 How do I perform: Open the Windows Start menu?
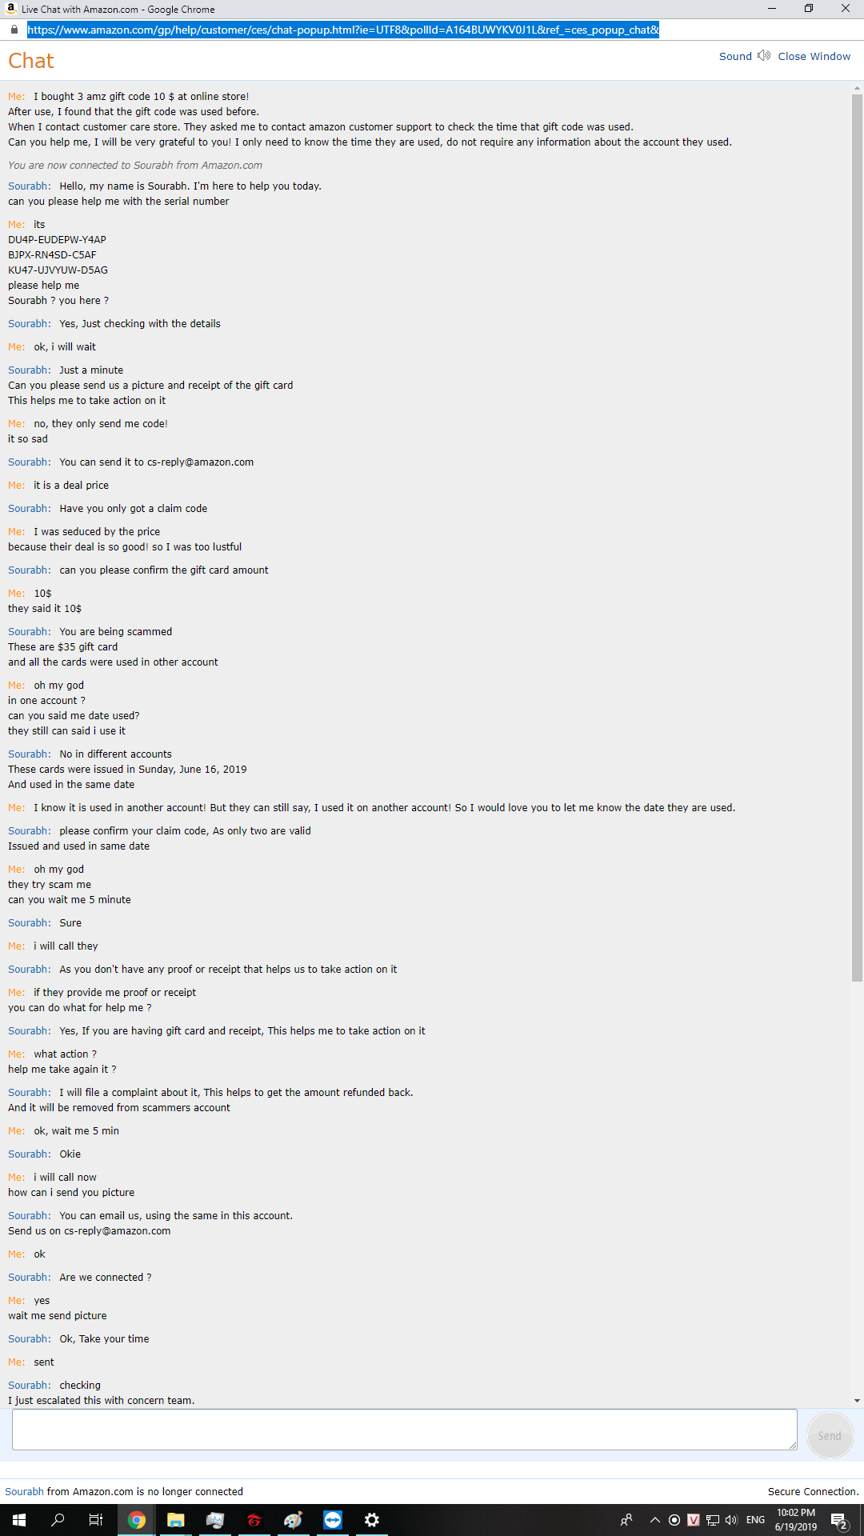19,1520
